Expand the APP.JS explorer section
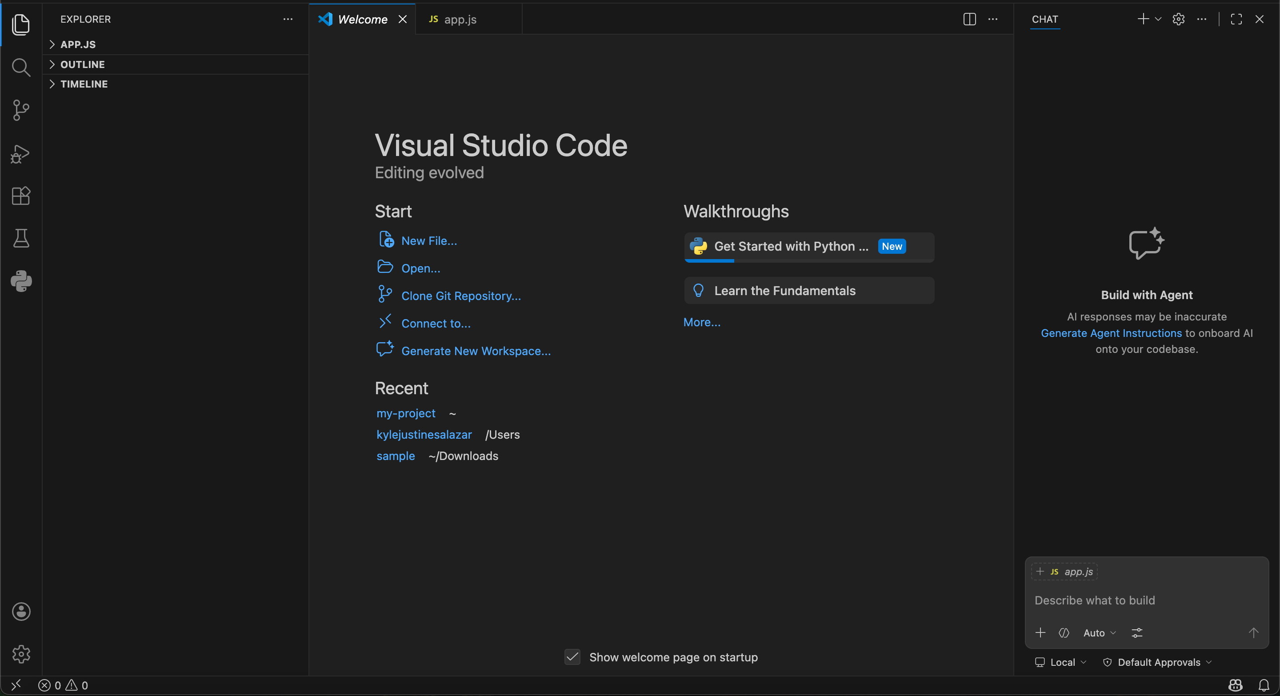This screenshot has height=696, width=1280. click(77, 44)
